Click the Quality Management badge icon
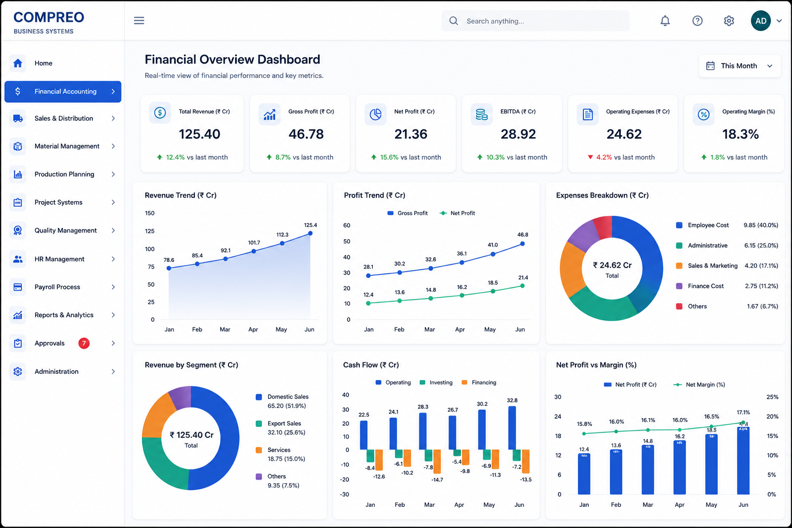 click(x=18, y=230)
